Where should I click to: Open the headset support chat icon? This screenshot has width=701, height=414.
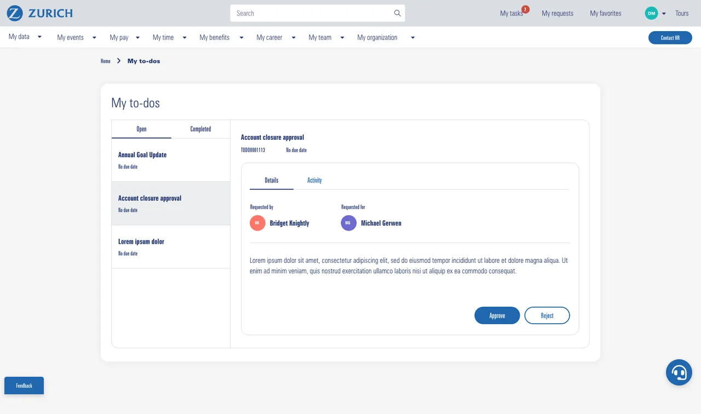tap(679, 372)
